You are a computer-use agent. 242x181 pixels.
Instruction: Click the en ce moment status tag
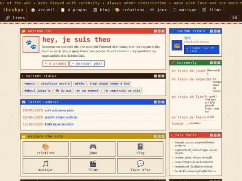108,90
